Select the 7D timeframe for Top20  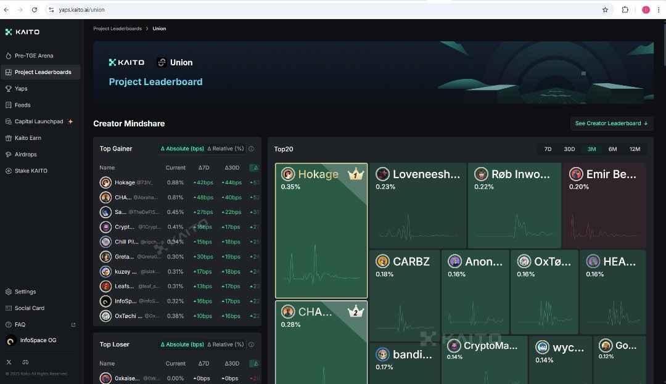coord(548,149)
